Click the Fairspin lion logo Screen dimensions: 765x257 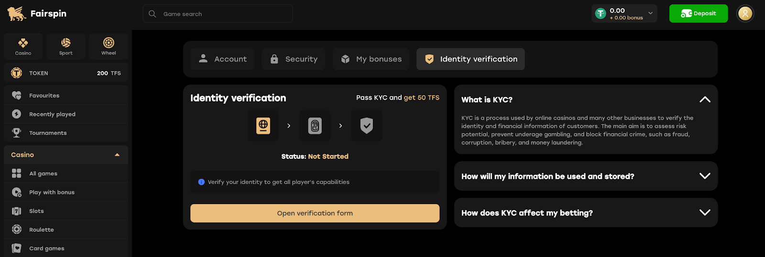click(16, 13)
